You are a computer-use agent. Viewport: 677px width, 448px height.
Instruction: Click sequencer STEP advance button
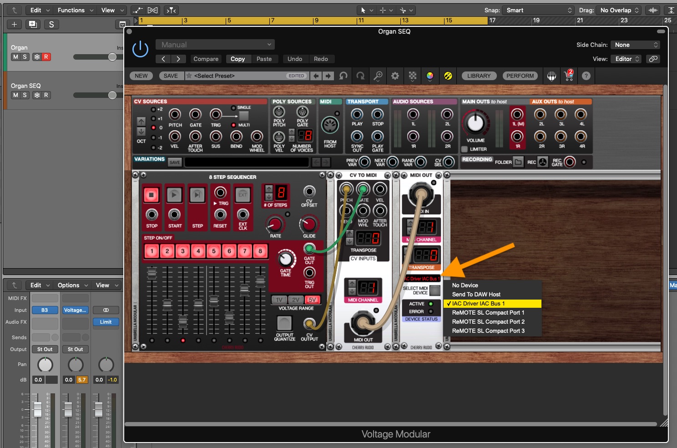click(197, 195)
